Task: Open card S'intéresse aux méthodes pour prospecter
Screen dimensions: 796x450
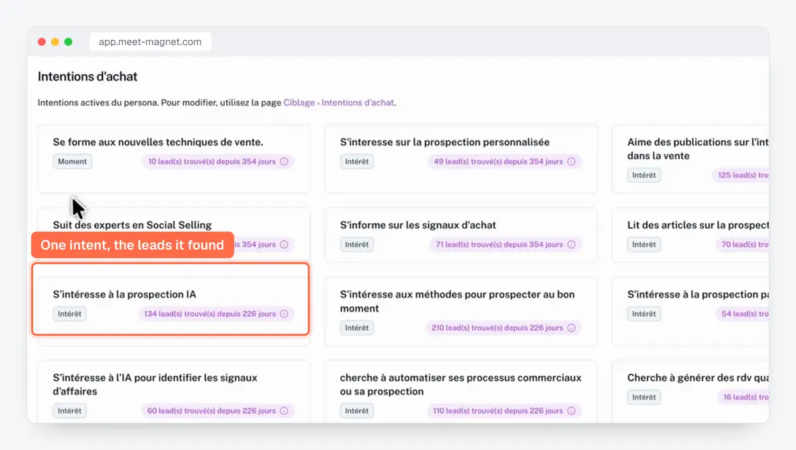Action: (461, 311)
